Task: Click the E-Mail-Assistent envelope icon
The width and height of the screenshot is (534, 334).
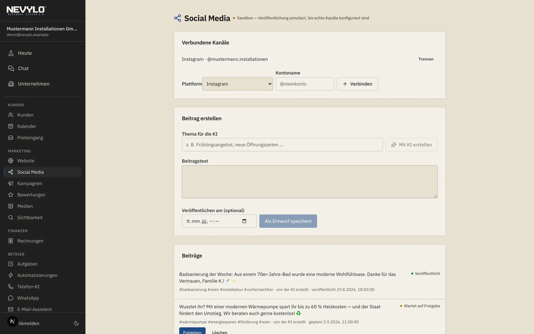Action: coord(11,309)
